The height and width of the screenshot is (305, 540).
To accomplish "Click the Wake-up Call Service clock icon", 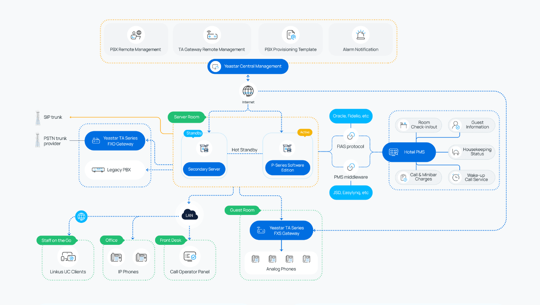I will pos(456,177).
